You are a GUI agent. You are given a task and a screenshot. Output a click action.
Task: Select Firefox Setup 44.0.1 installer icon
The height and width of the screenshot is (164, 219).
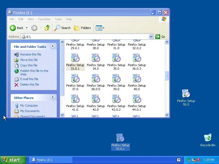tap(137, 99)
